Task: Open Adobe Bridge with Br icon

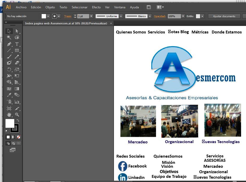Action: tap(149, 7)
